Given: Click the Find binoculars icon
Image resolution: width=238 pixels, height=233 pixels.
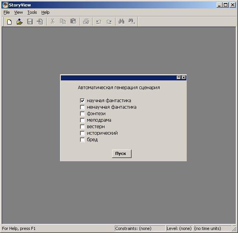Looking at the screenshot, I should 122,22.
